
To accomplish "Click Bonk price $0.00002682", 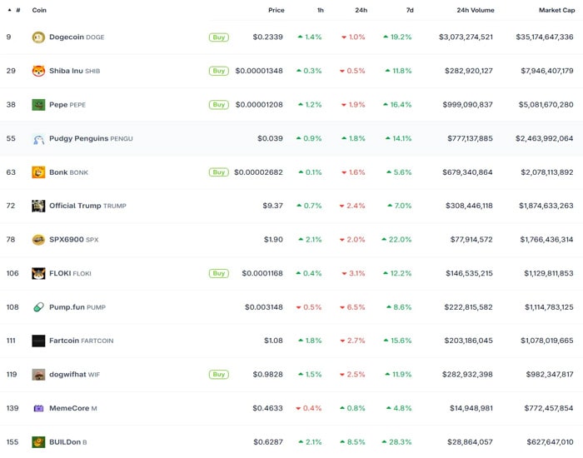I will [258, 172].
